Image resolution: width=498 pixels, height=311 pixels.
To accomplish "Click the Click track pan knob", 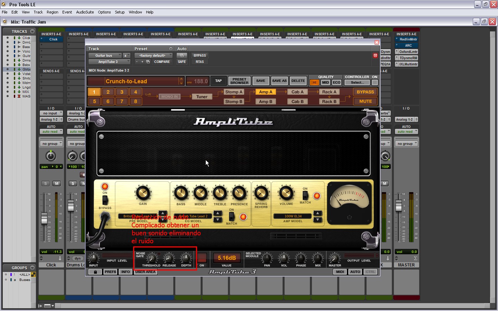I will pyautogui.click(x=51, y=156).
